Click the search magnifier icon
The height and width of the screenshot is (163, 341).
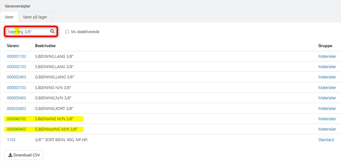52,31
